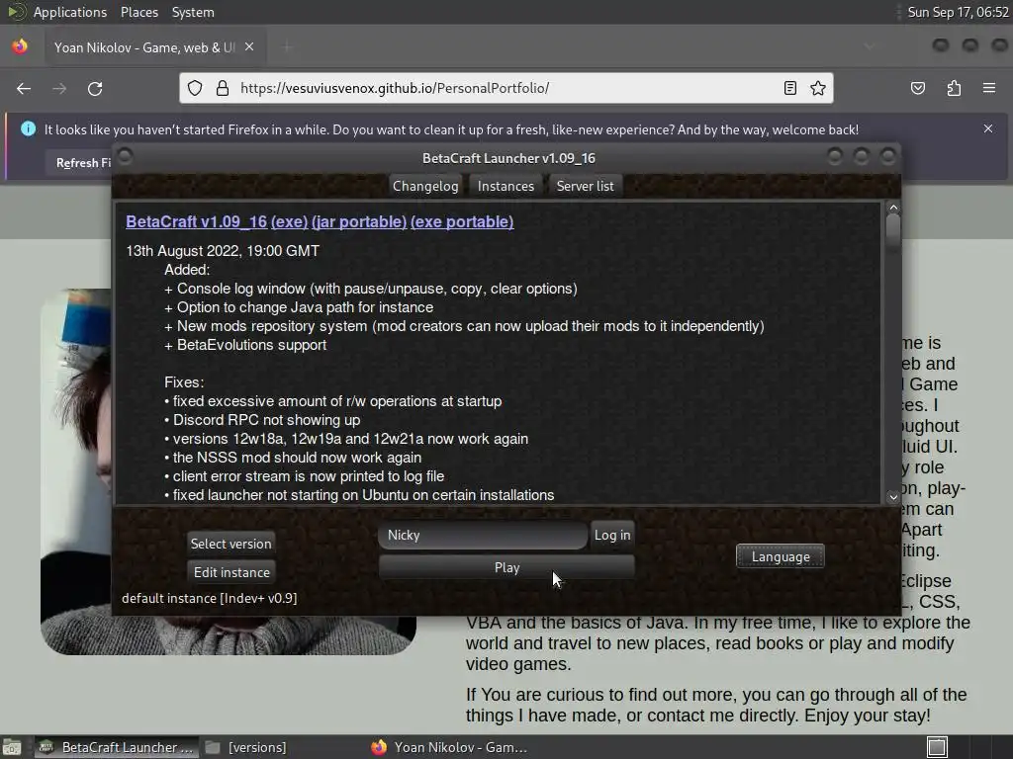Click Select version button
The height and width of the screenshot is (759, 1013).
click(x=230, y=544)
